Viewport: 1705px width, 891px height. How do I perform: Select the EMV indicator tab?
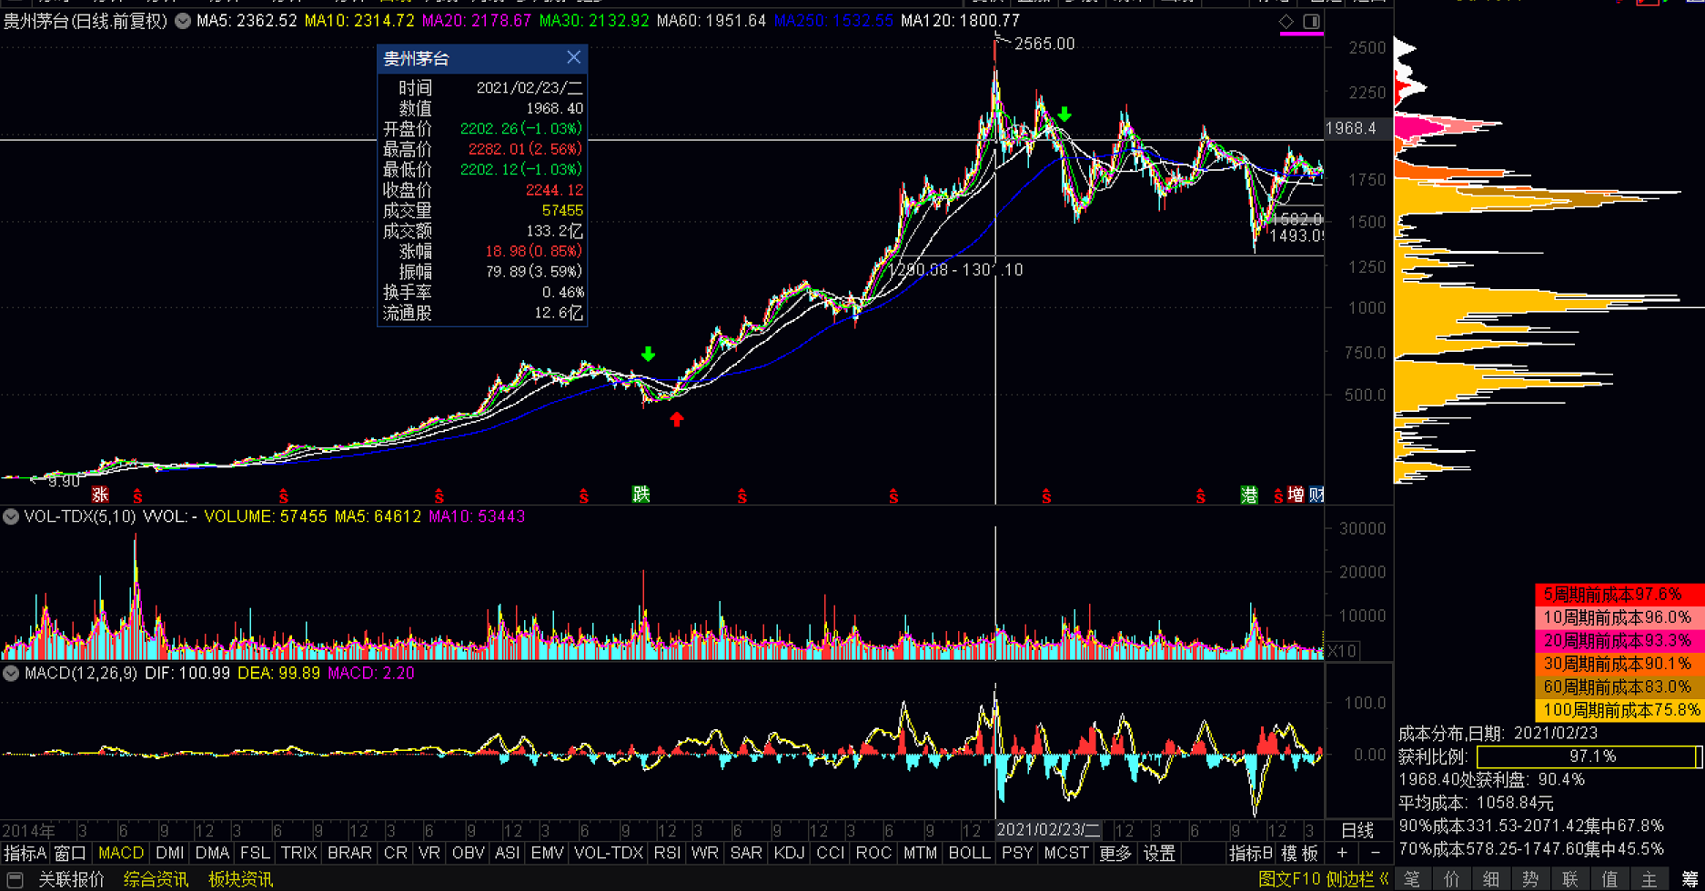(x=547, y=854)
